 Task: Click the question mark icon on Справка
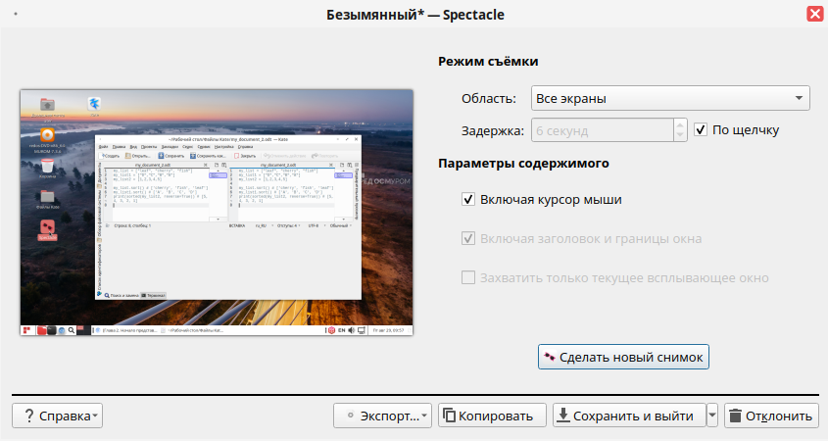pos(28,416)
